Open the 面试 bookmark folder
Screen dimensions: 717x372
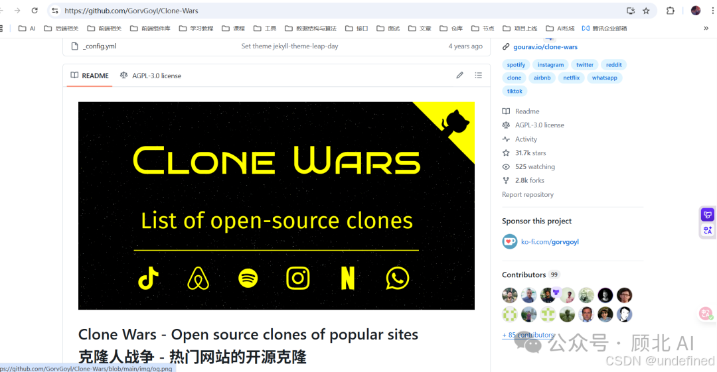pyautogui.click(x=388, y=29)
